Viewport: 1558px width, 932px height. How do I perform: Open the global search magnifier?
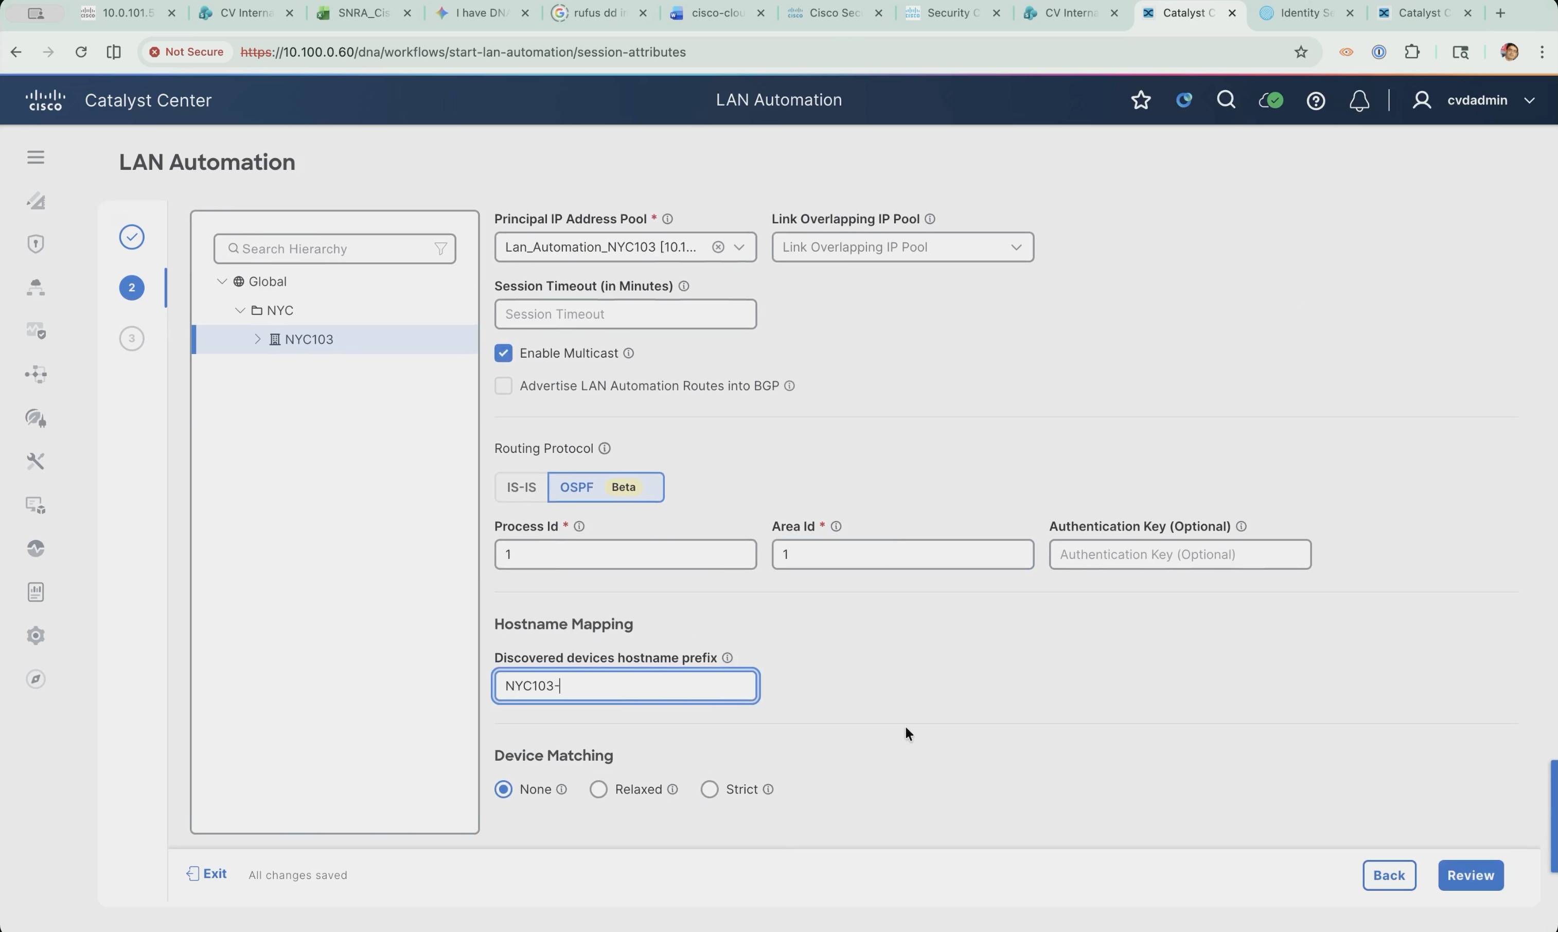[x=1226, y=100]
